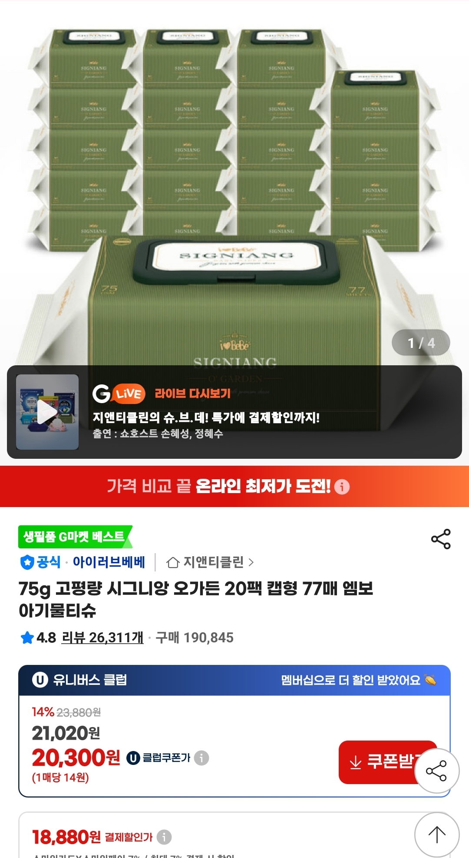The image size is (469, 858).
Task: Open the 아이러브베베 brand link
Action: click(109, 562)
